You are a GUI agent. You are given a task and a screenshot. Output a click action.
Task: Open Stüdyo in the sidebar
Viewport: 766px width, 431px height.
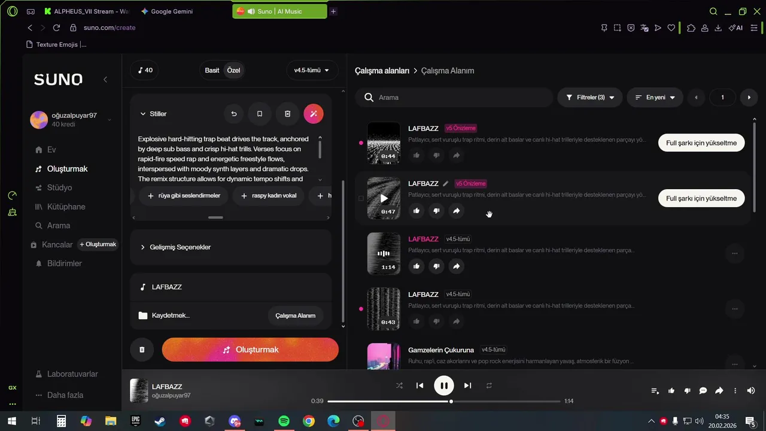click(59, 187)
